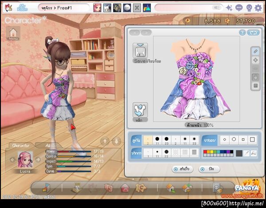
Task: Select the first size 11 hard brush
Action: [x=157, y=140]
